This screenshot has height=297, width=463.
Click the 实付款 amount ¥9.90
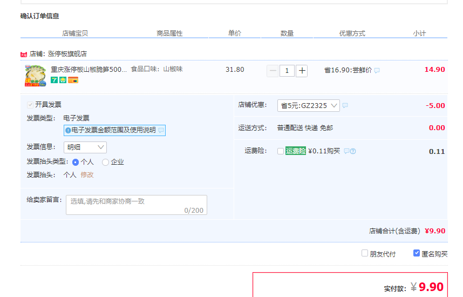(427, 287)
